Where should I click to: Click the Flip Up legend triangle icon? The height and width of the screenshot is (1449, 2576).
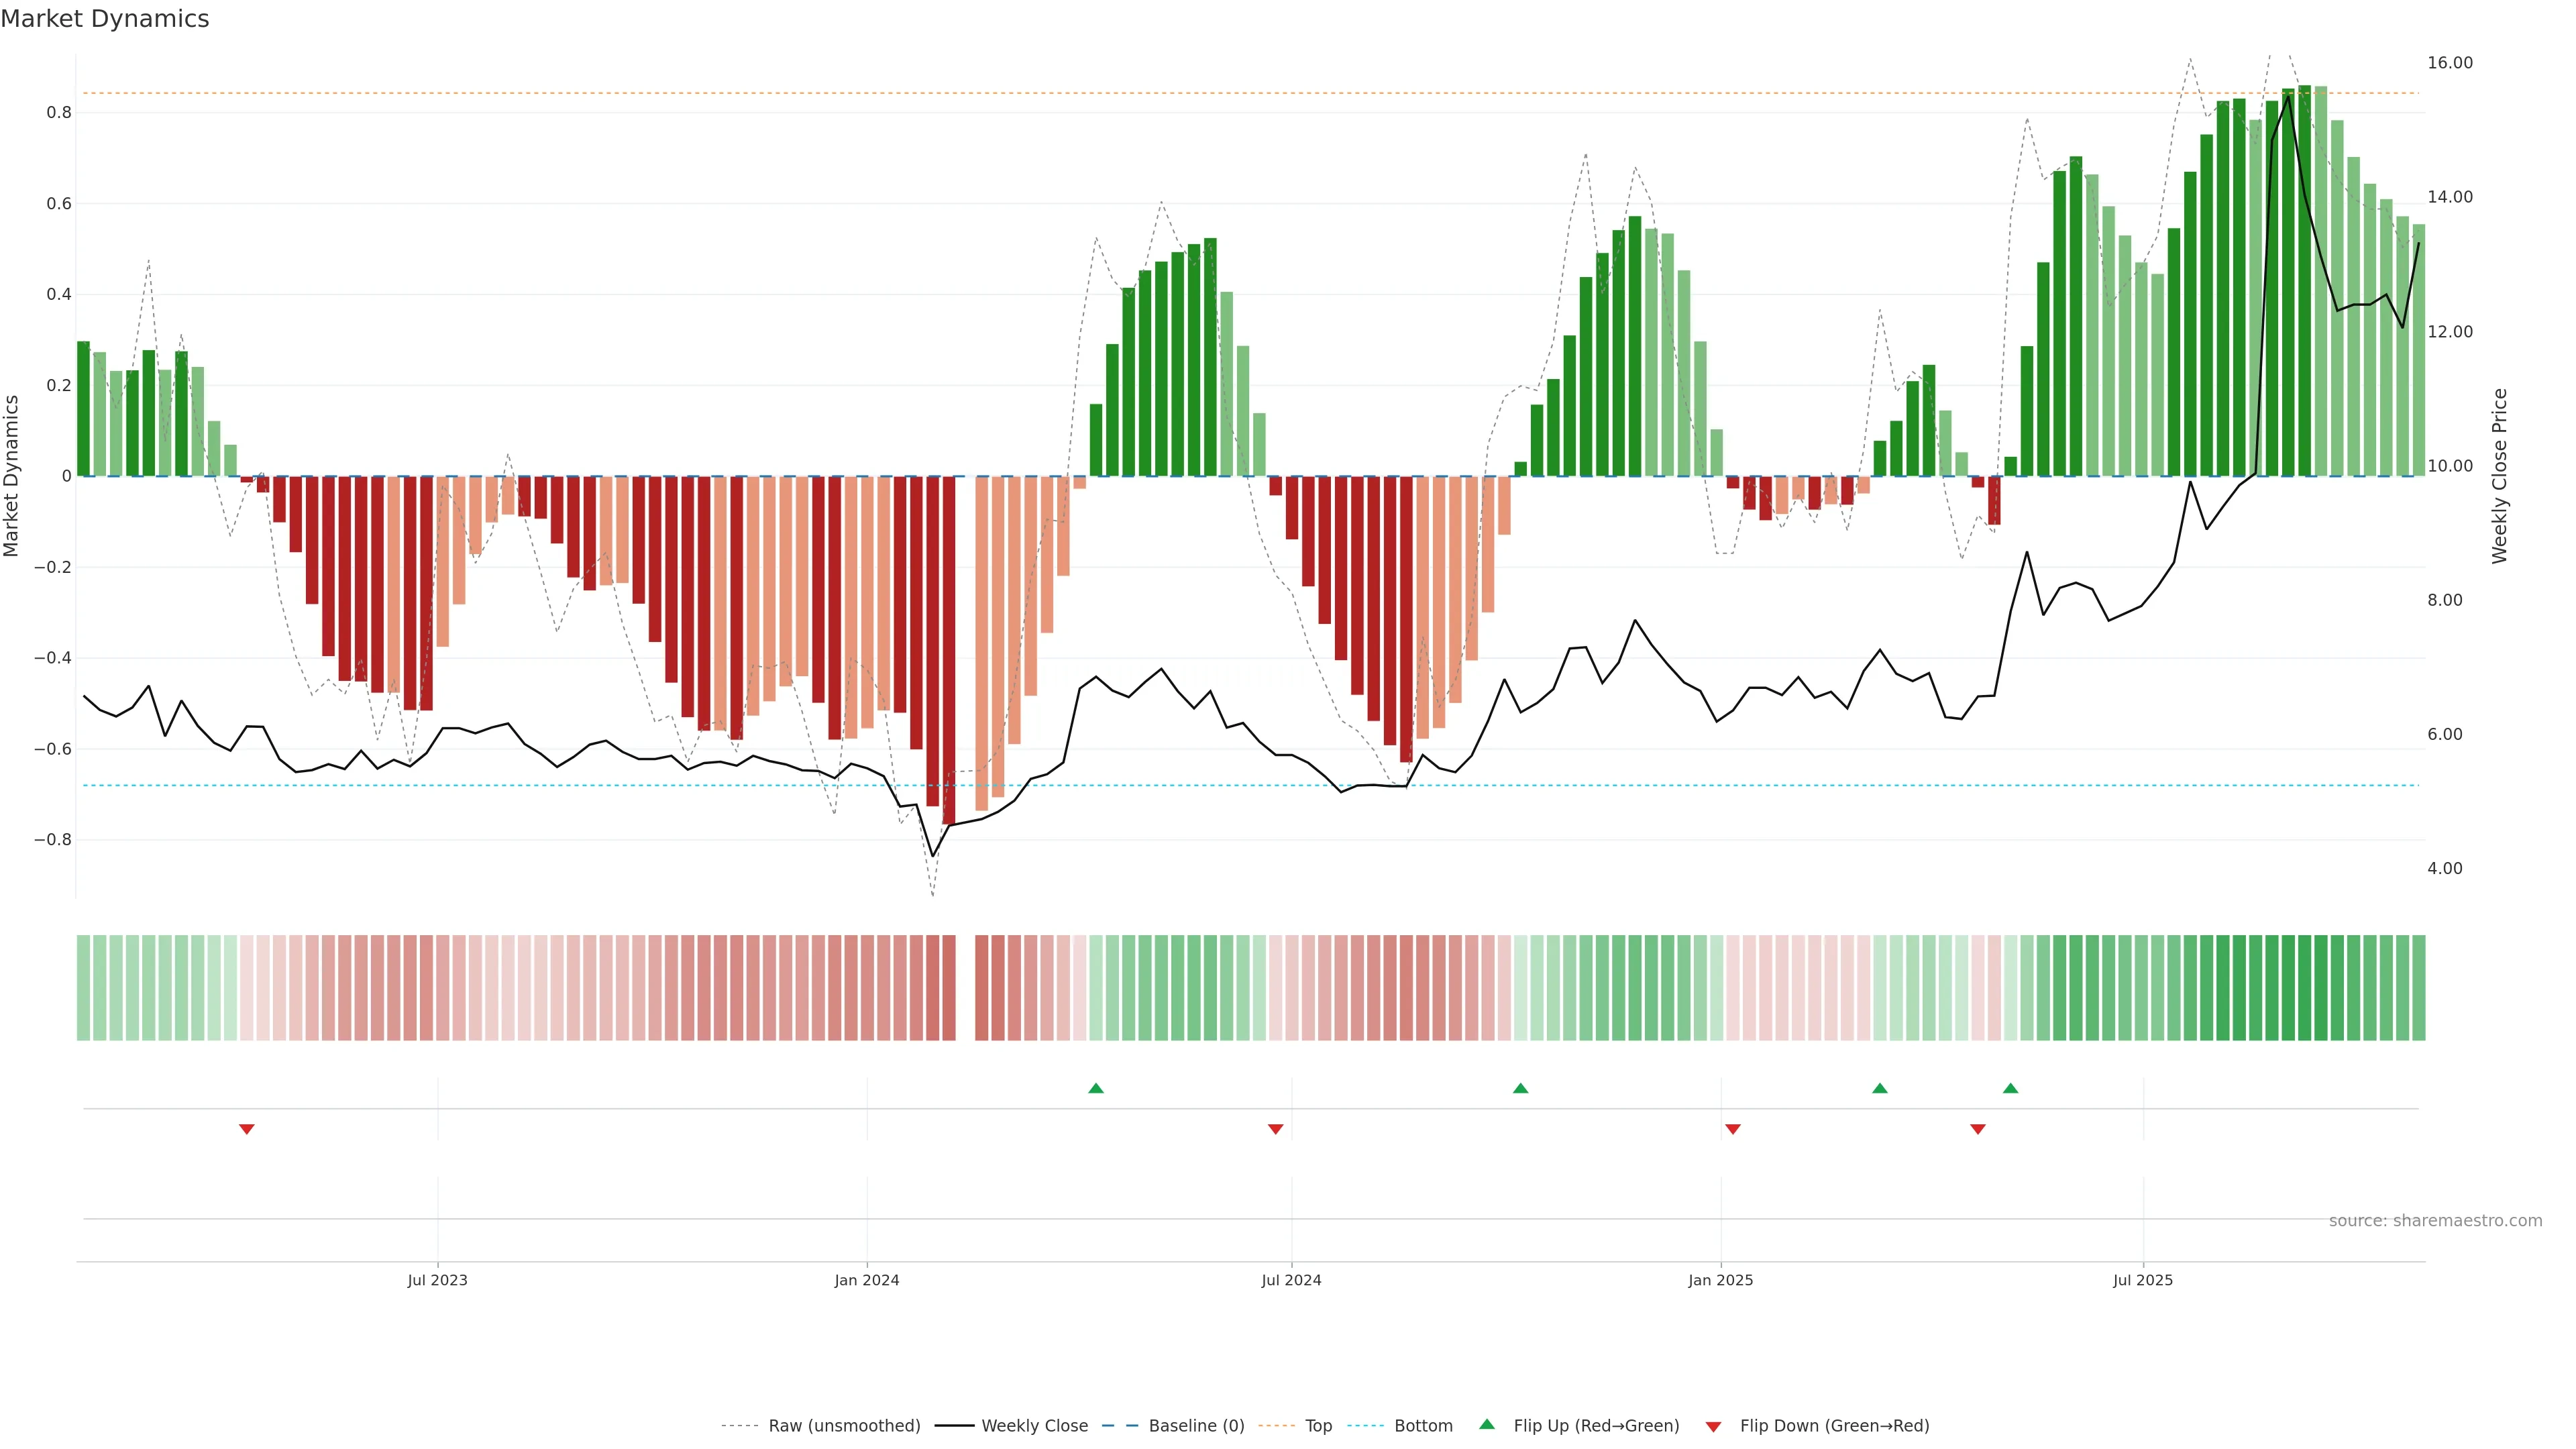point(1487,1424)
